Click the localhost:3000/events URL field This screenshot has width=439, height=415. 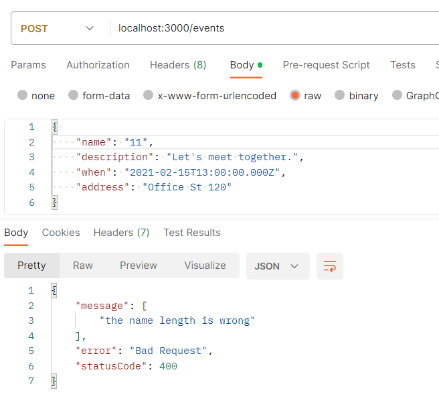coord(268,28)
